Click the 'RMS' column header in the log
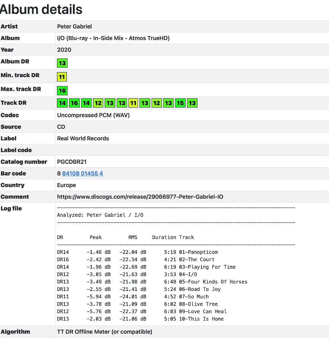The image size is (329, 339). pos(133,237)
